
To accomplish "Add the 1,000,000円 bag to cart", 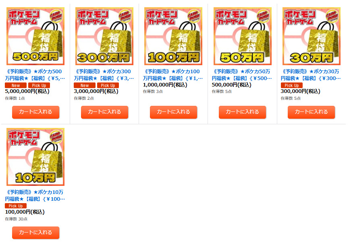I will [x=174, y=112].
